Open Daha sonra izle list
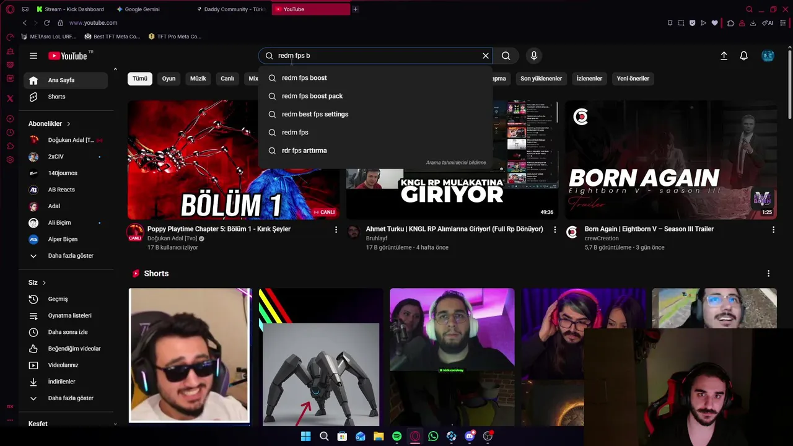793x446 pixels. pyautogui.click(x=66, y=332)
